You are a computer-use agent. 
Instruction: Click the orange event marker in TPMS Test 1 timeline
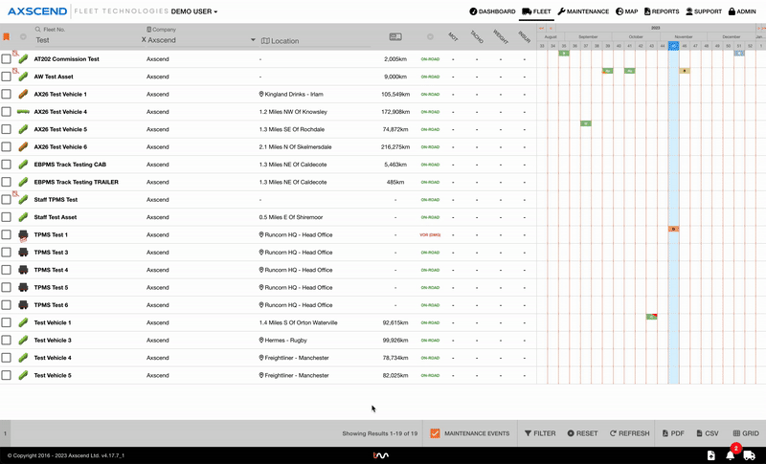pos(674,230)
